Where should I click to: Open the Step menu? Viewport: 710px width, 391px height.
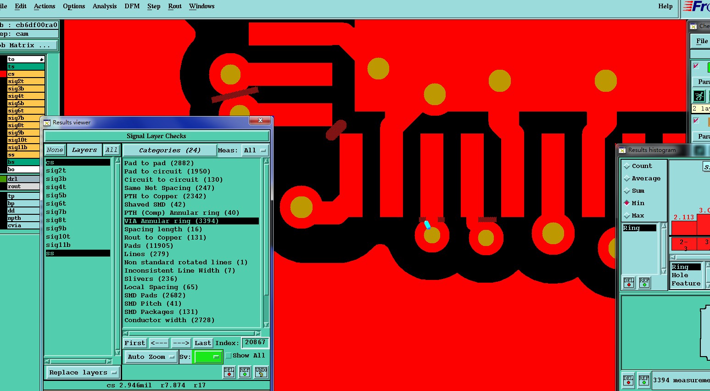(x=154, y=6)
